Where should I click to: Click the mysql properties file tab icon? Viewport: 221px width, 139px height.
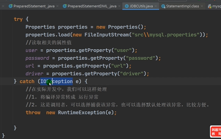point(210,6)
